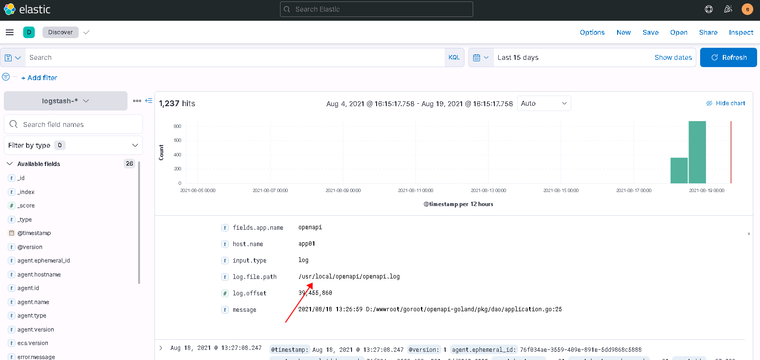
Task: Select the agent.version field
Action: (x=36, y=330)
